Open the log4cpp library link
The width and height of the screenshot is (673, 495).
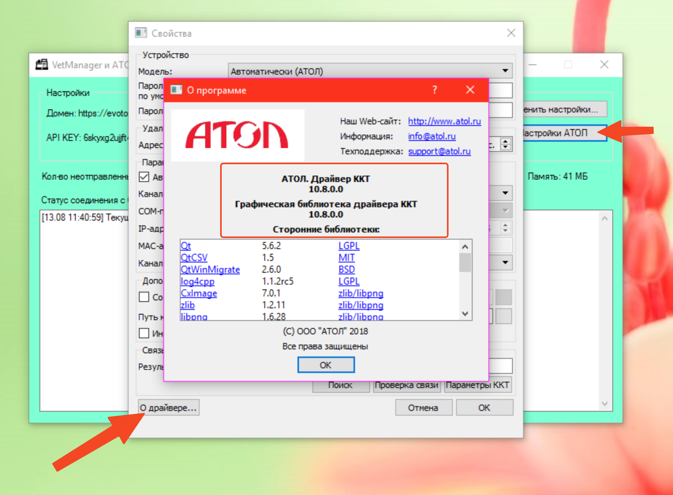pos(198,281)
